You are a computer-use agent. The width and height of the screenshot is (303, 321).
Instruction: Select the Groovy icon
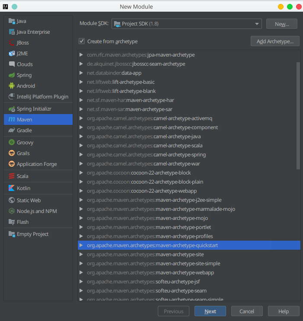pos(12,143)
